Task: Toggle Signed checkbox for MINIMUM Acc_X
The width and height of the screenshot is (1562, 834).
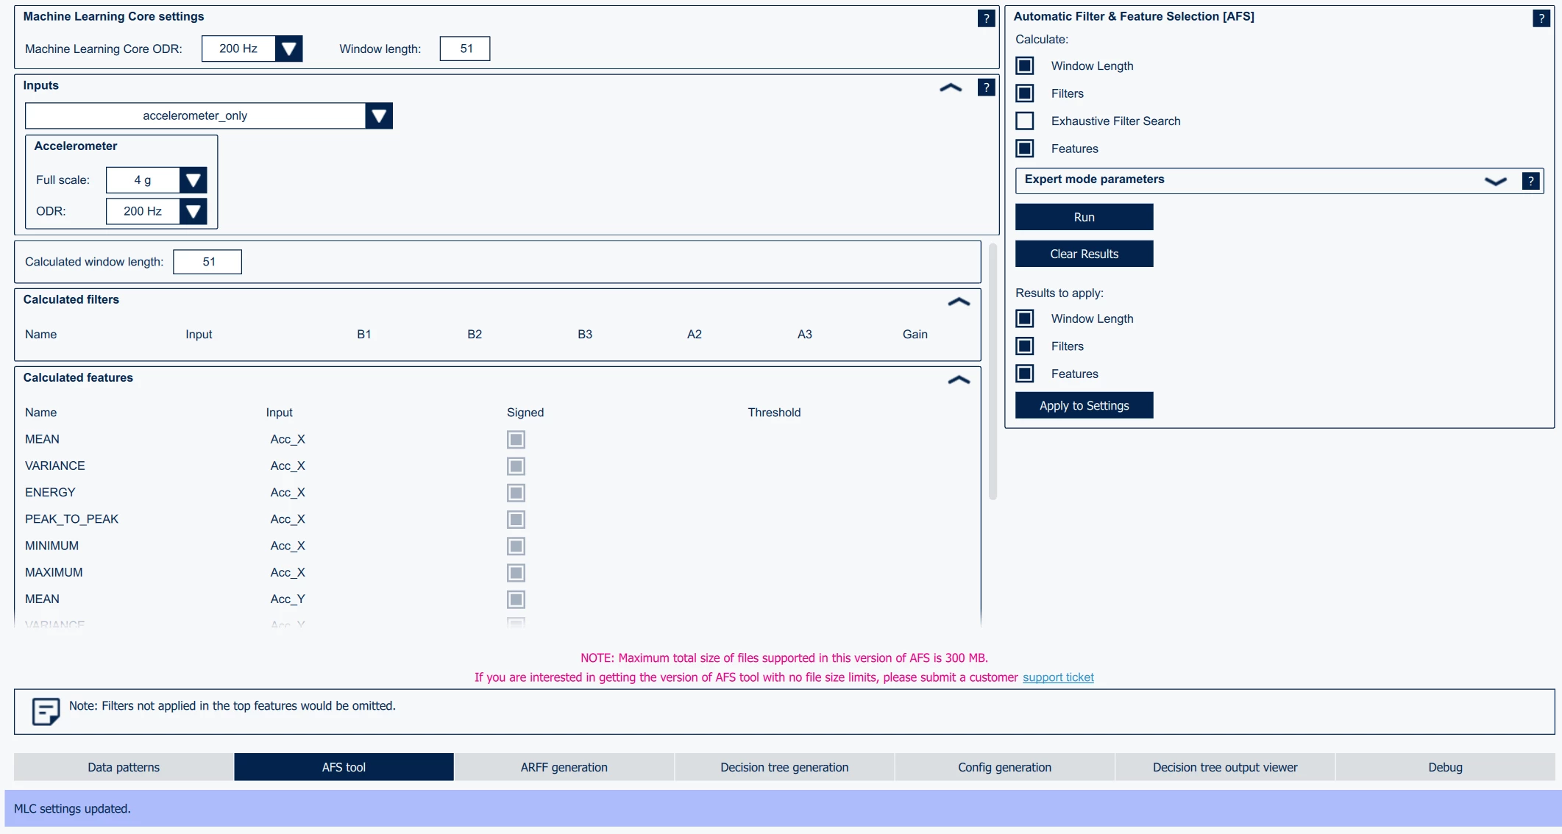Action: pos(516,546)
